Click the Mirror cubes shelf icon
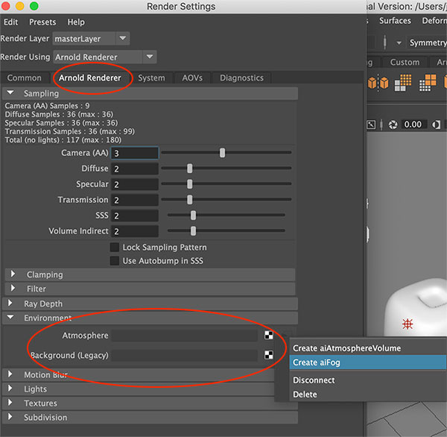The height and width of the screenshot is (437, 447). click(378, 83)
